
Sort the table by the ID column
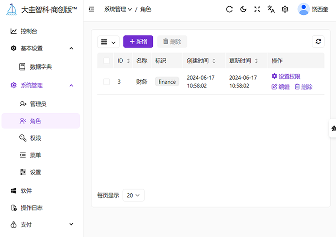[128, 61]
